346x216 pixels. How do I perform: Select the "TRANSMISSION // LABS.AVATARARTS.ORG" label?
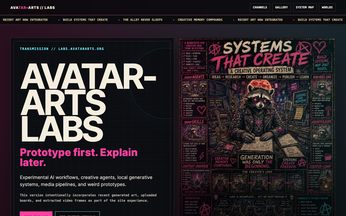(x=62, y=49)
